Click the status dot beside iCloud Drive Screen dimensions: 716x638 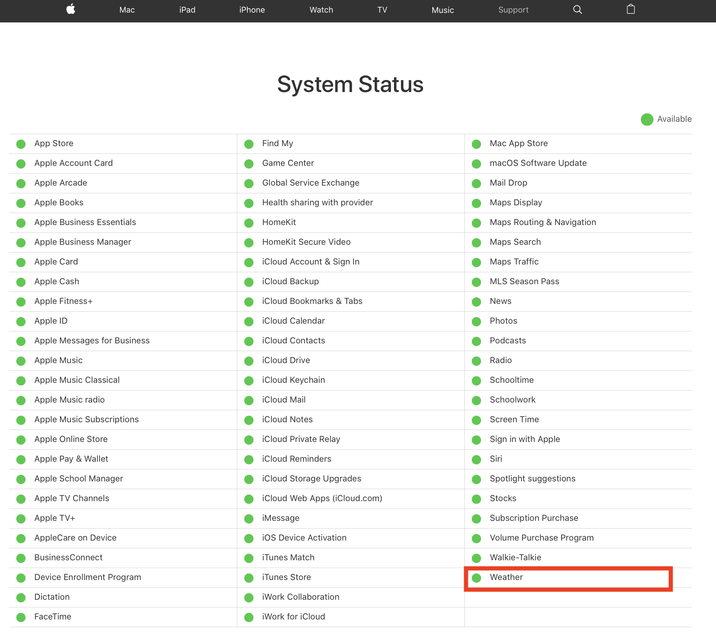pyautogui.click(x=249, y=361)
